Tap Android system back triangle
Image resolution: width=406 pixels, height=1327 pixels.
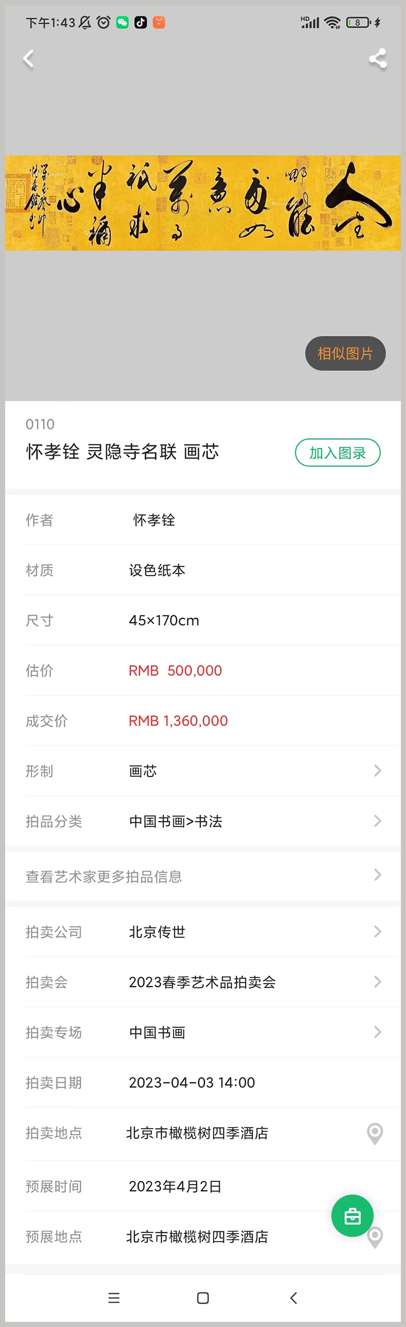[x=294, y=1298]
